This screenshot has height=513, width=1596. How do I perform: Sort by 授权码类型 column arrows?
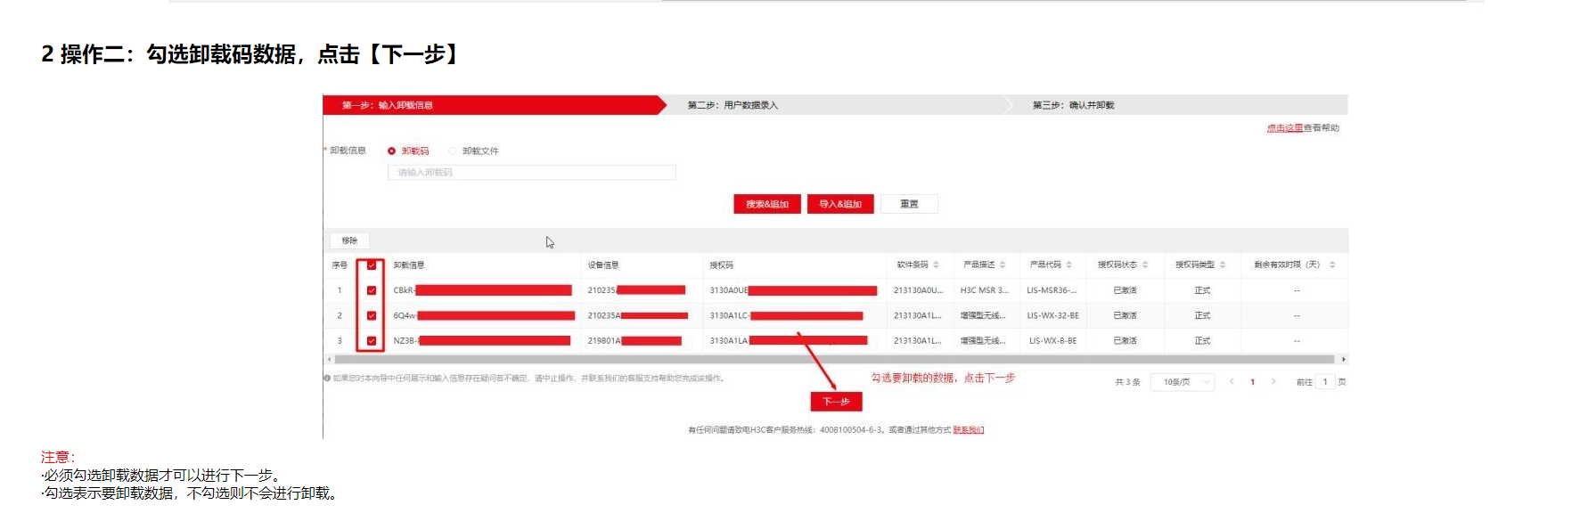point(1223,265)
